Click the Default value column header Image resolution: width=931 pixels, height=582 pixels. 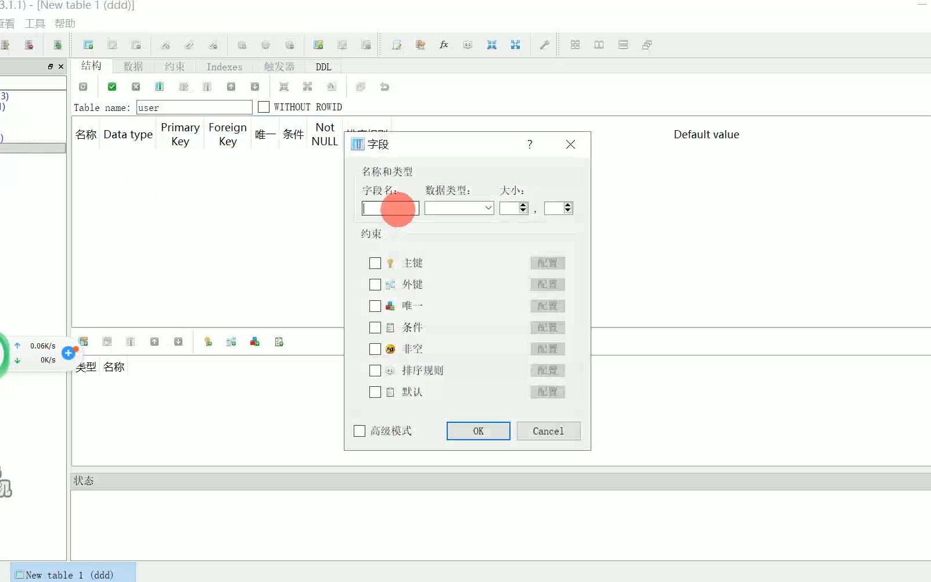click(706, 134)
